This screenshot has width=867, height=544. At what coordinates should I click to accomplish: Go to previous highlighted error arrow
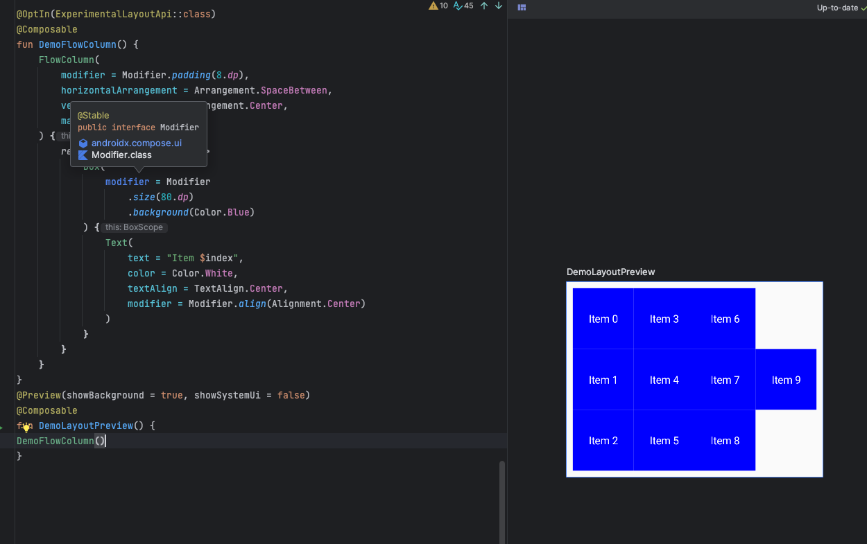(x=484, y=6)
